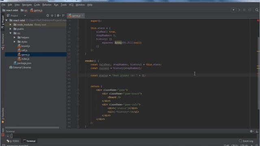Click the <Board /> tag in code
The image size is (260, 146).
pos(114,97)
